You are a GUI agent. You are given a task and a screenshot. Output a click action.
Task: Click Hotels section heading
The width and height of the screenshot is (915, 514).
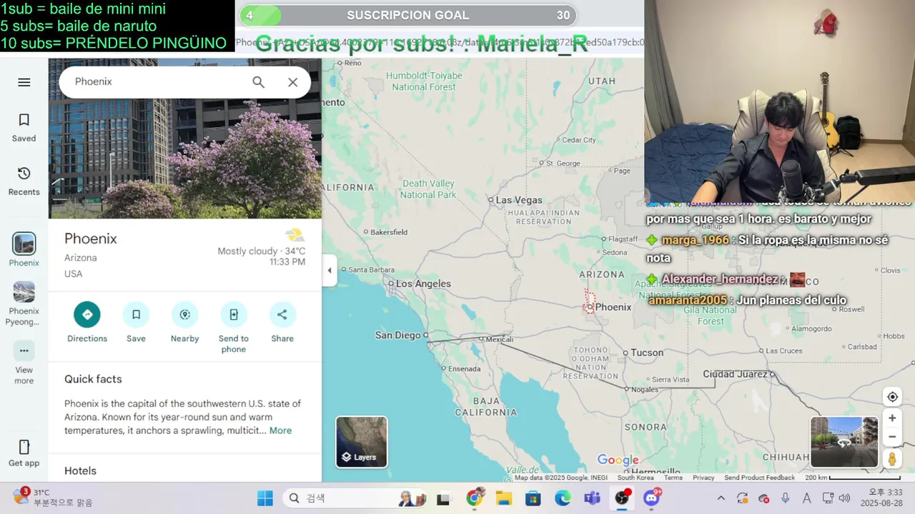(x=80, y=471)
